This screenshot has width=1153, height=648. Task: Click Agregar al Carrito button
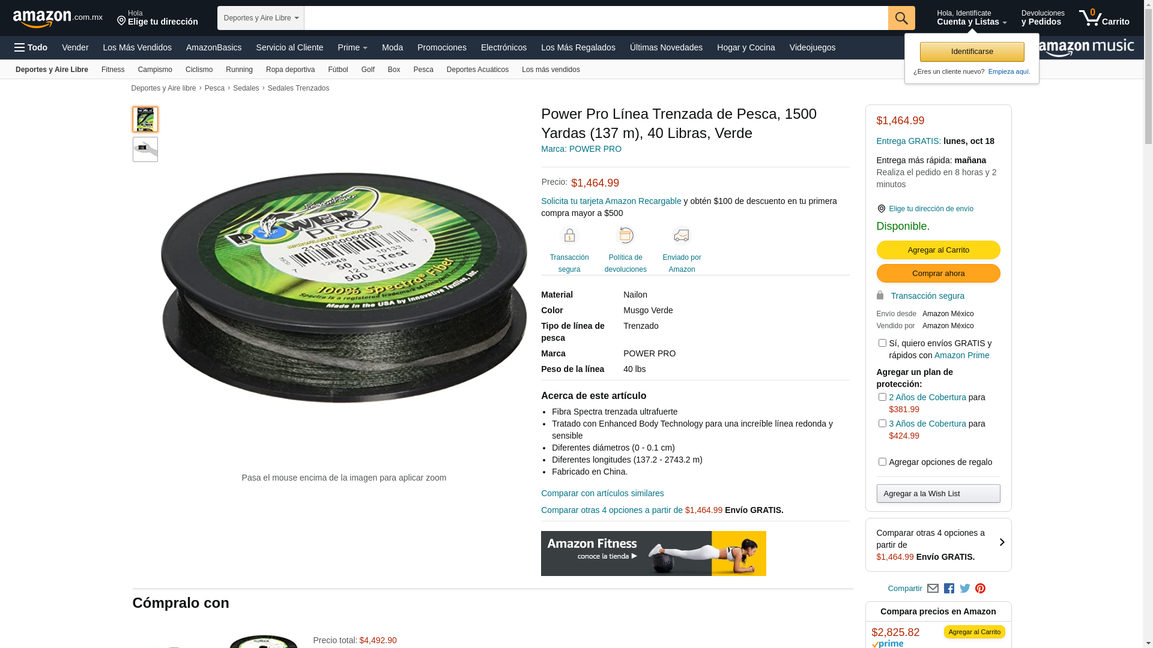pos(938,250)
